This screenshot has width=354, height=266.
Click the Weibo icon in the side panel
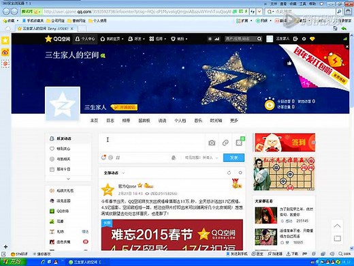5,53
